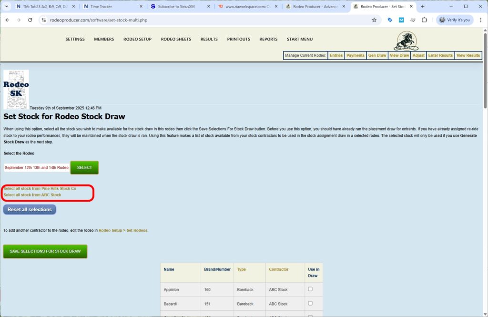The height and width of the screenshot is (317, 488).
Task: Select all stock from Pine Hills Stock Co
Action: [x=41, y=188]
